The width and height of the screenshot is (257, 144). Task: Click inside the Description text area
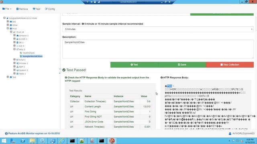pos(158,49)
